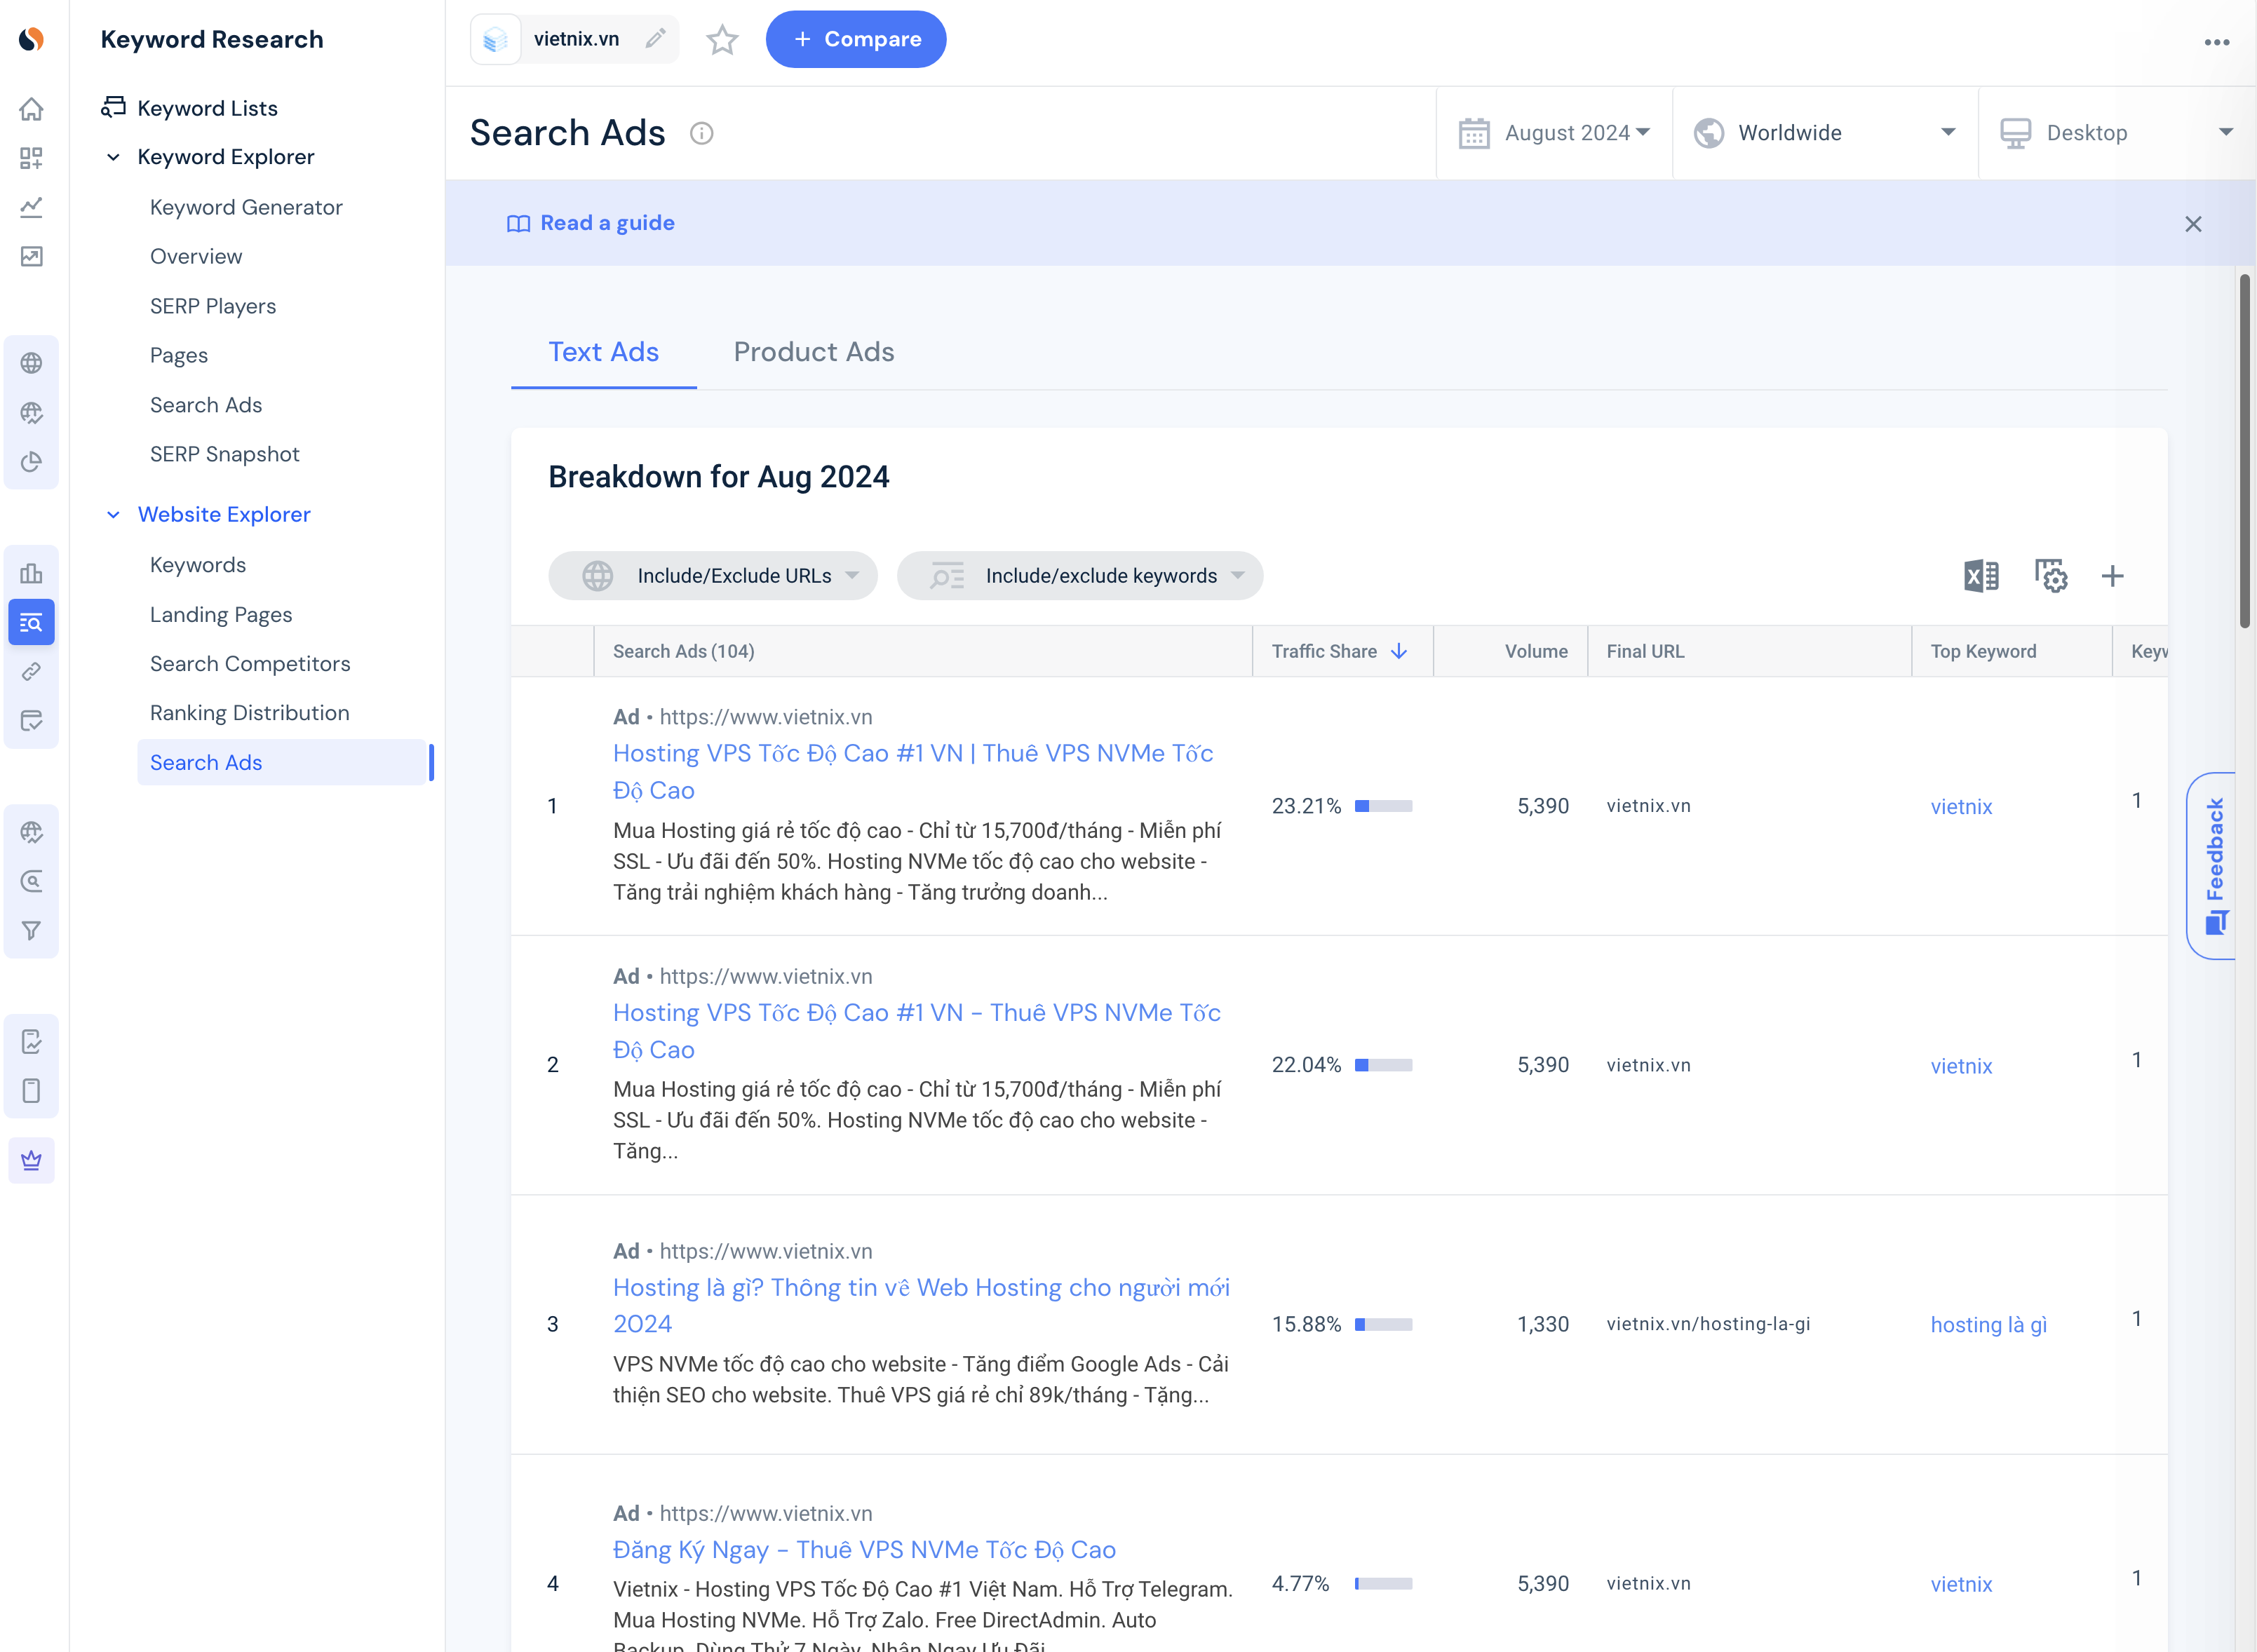2257x1652 pixels.
Task: Switch to Product Ads tab
Action: (814, 352)
